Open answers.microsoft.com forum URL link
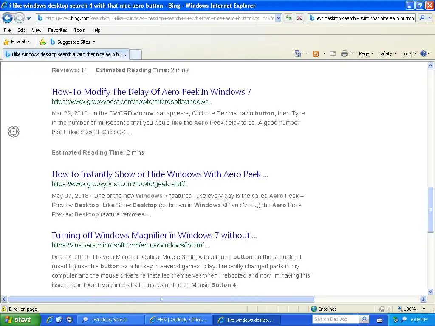Image resolution: width=435 pixels, height=326 pixels. (x=130, y=245)
